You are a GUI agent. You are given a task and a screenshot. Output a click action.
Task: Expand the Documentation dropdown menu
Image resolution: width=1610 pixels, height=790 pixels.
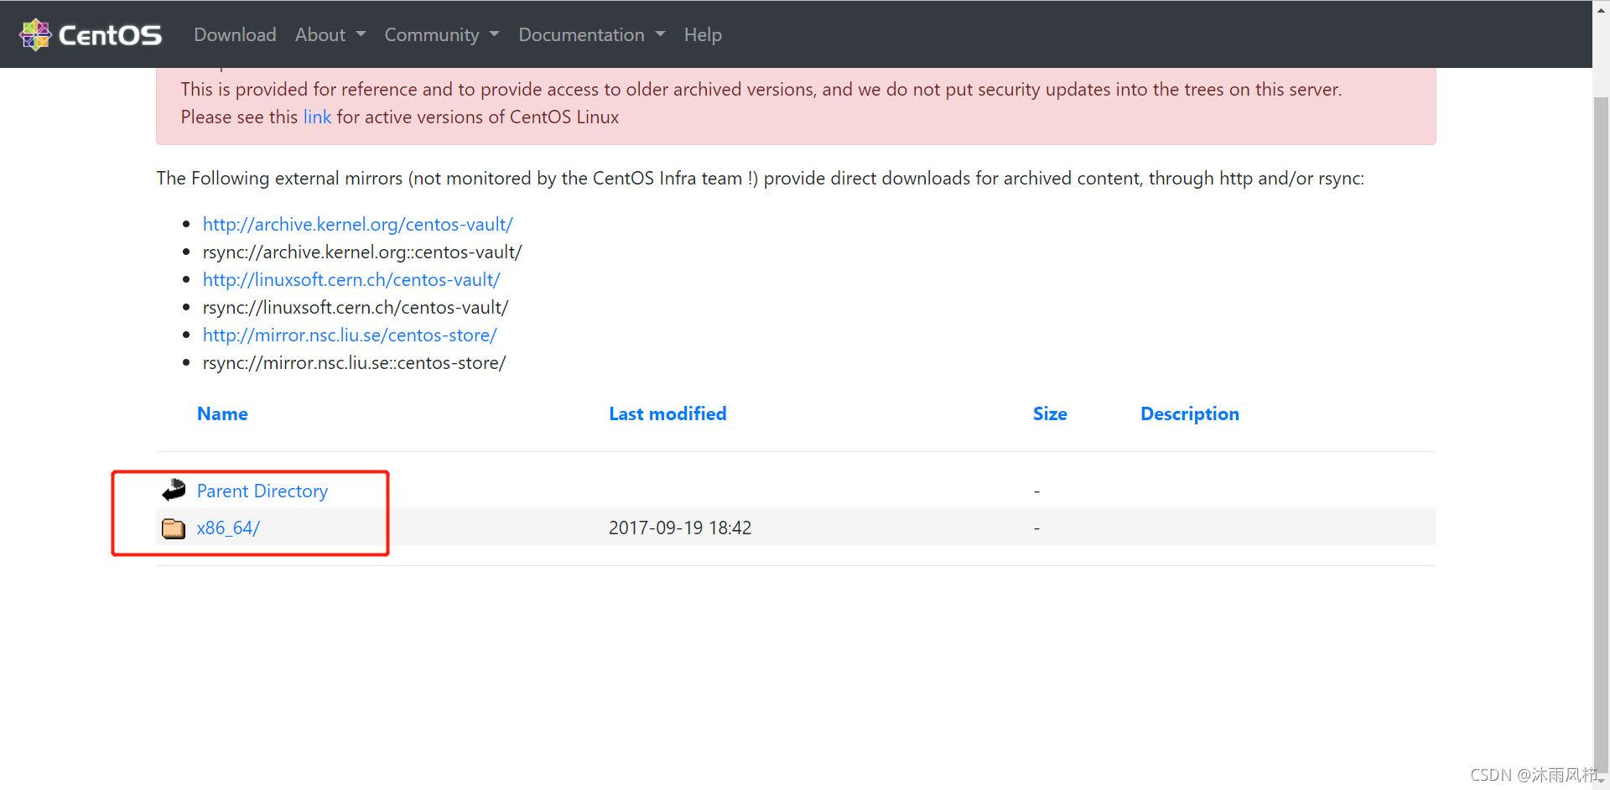[x=592, y=34]
